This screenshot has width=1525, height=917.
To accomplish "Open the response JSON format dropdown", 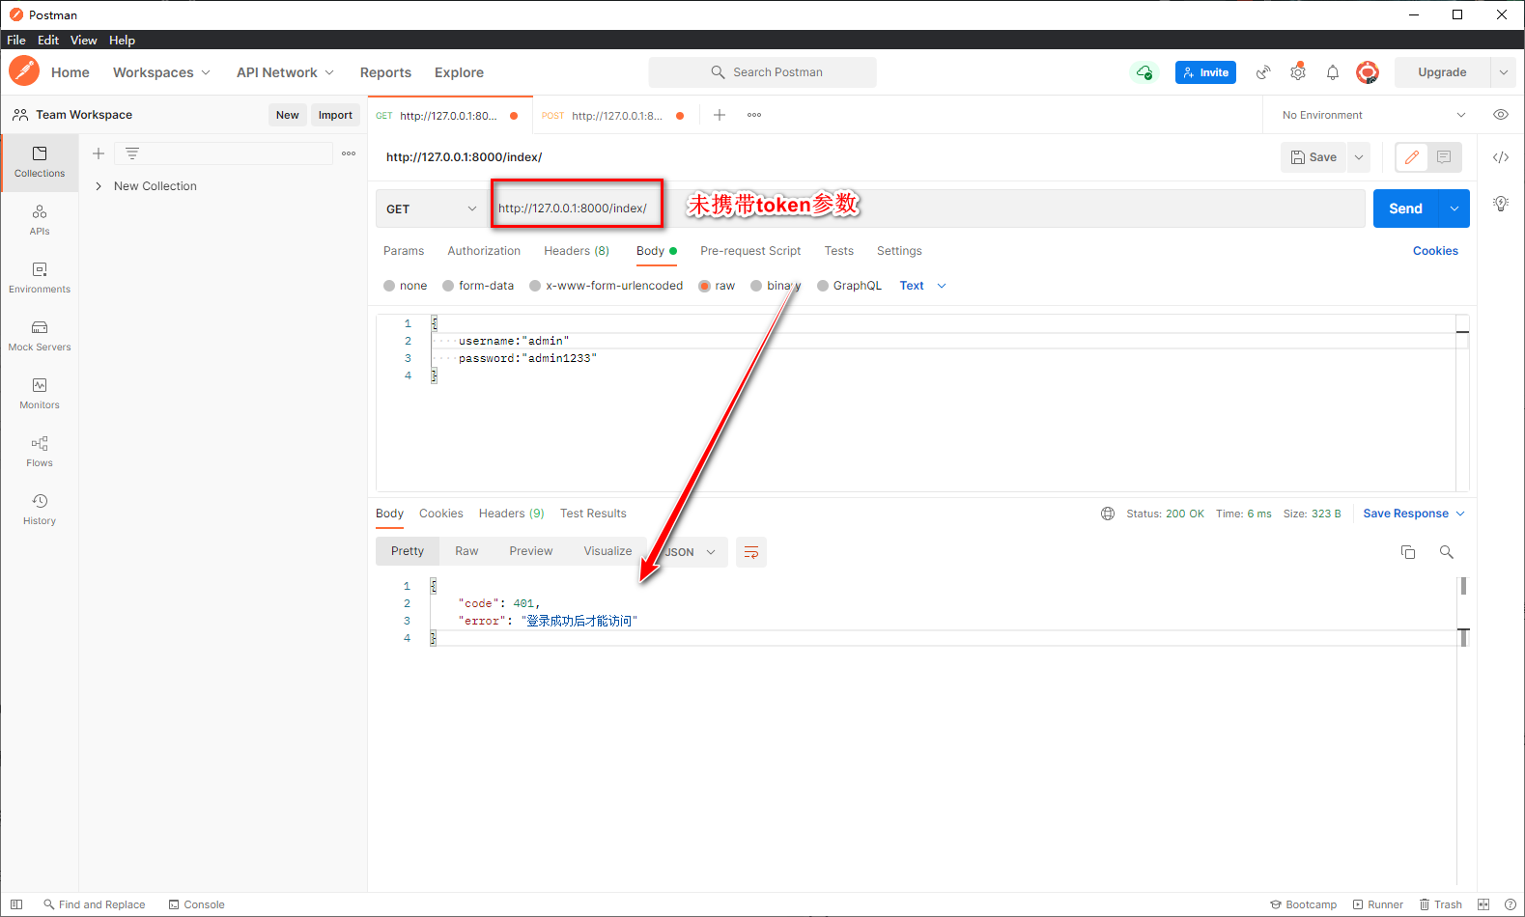I will tap(688, 552).
